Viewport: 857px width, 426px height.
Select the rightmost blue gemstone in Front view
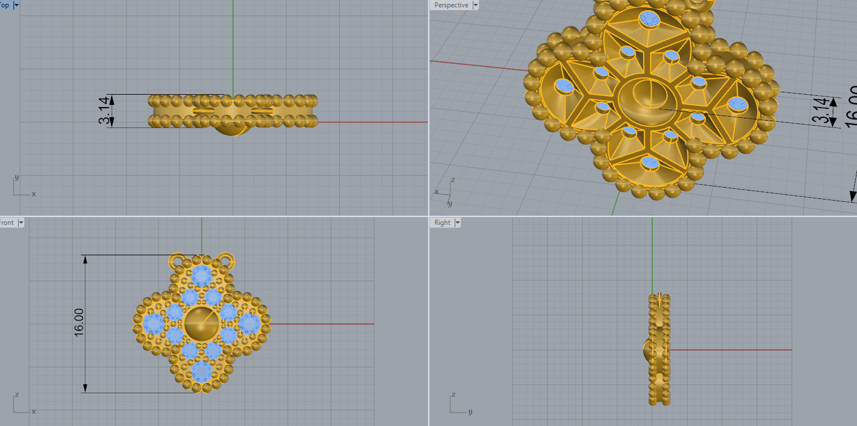coord(249,324)
